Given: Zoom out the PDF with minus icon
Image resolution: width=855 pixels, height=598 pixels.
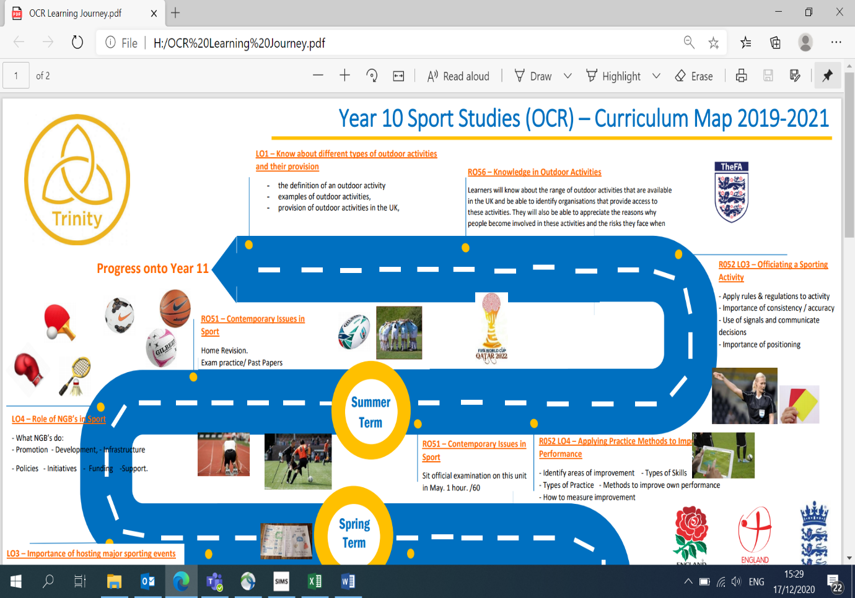Looking at the screenshot, I should (318, 76).
